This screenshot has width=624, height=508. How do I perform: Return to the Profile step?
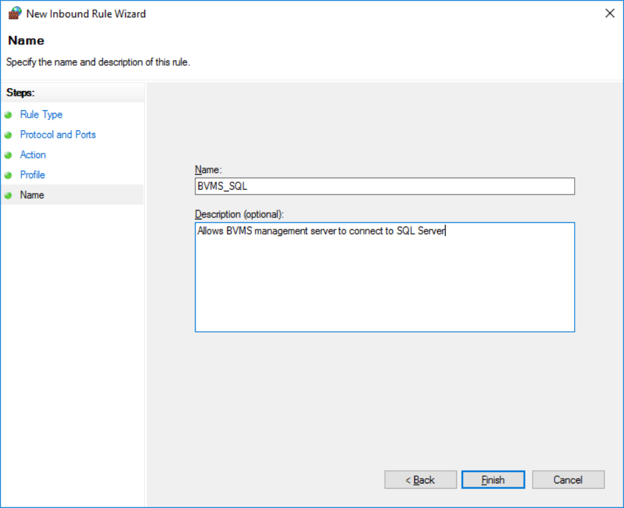coord(33,174)
